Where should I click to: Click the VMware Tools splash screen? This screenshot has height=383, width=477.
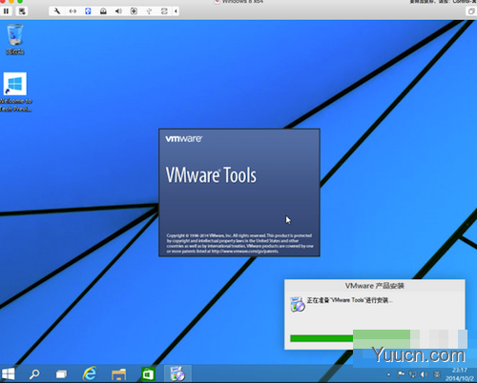[239, 192]
